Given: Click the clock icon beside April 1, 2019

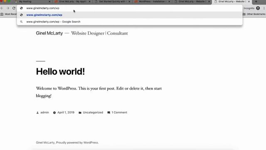Looking at the screenshot, I should (54, 112).
